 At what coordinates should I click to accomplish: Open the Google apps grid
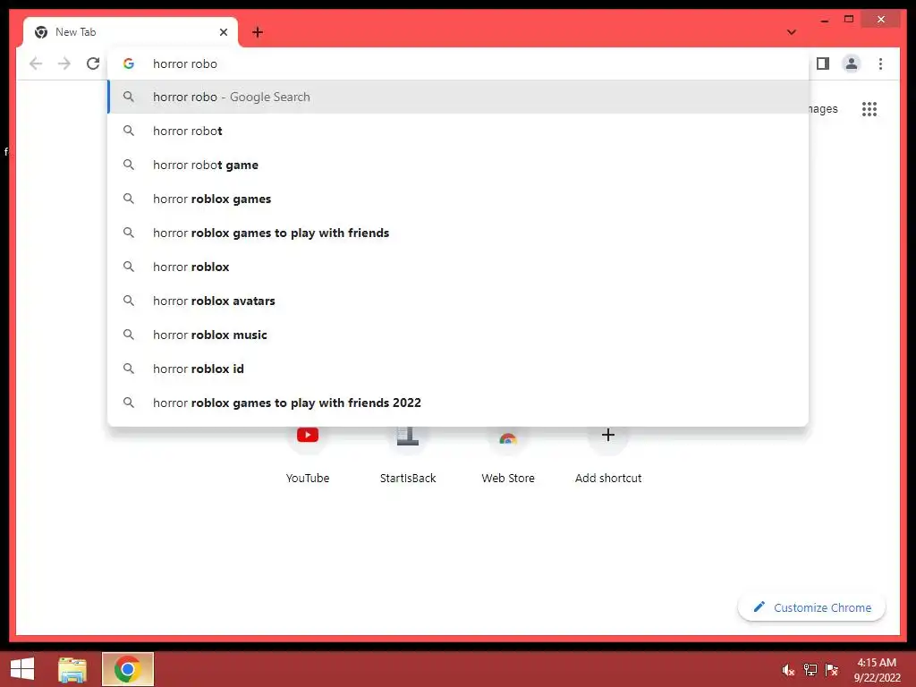869,109
